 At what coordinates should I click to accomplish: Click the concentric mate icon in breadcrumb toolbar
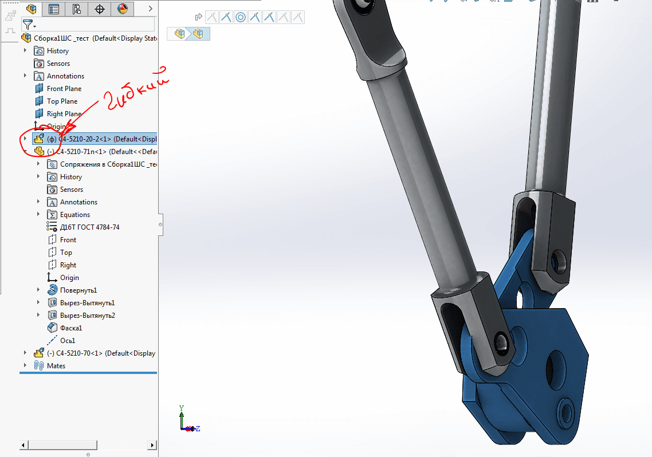241,18
